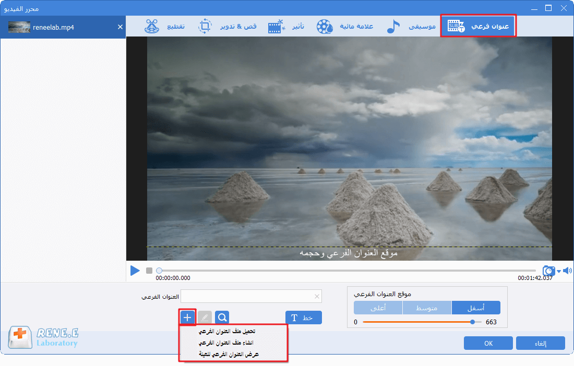Expand the snapshot options arrow

click(559, 271)
